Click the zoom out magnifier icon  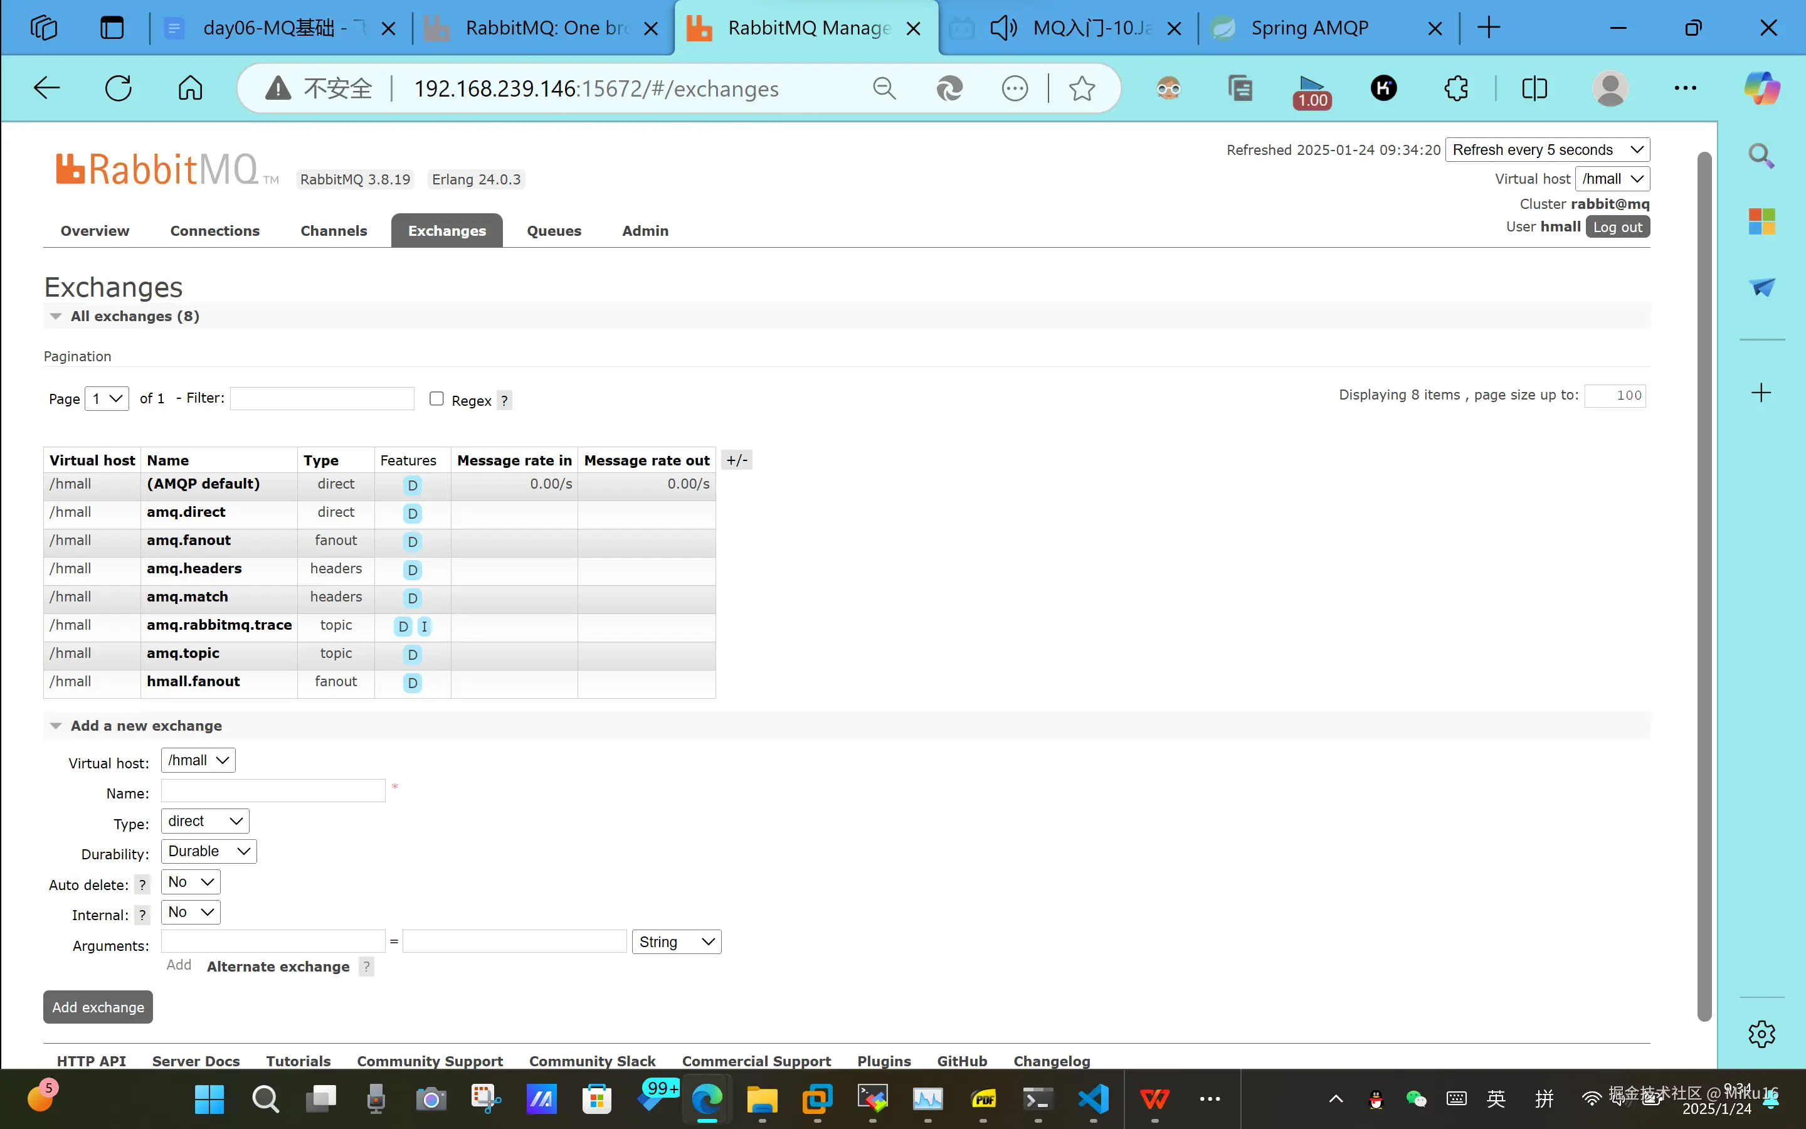pos(884,89)
